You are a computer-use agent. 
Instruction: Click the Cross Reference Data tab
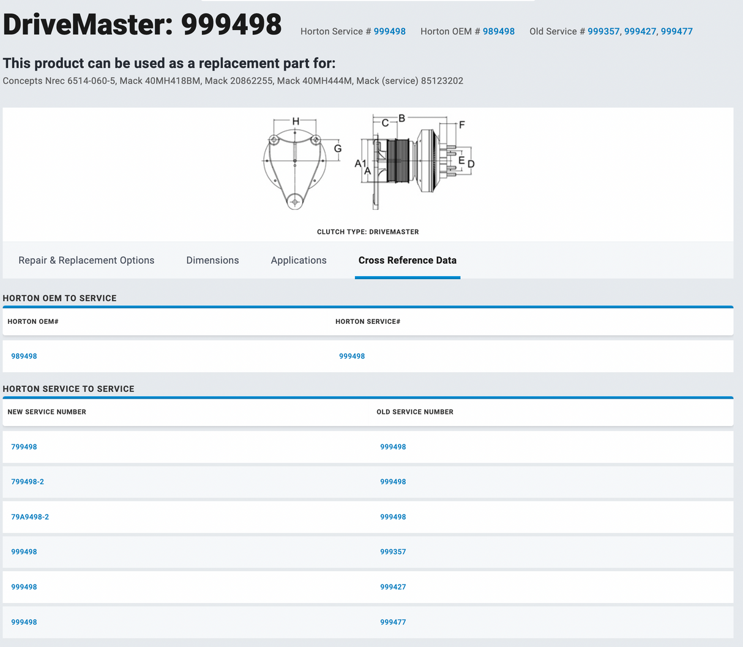[x=407, y=260]
